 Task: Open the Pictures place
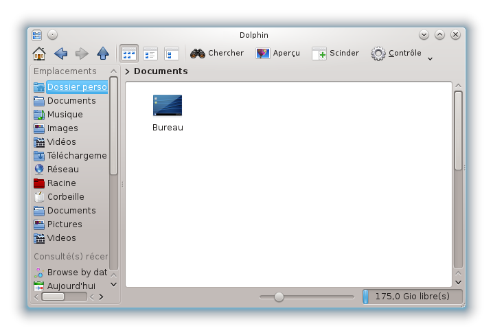click(x=71, y=224)
